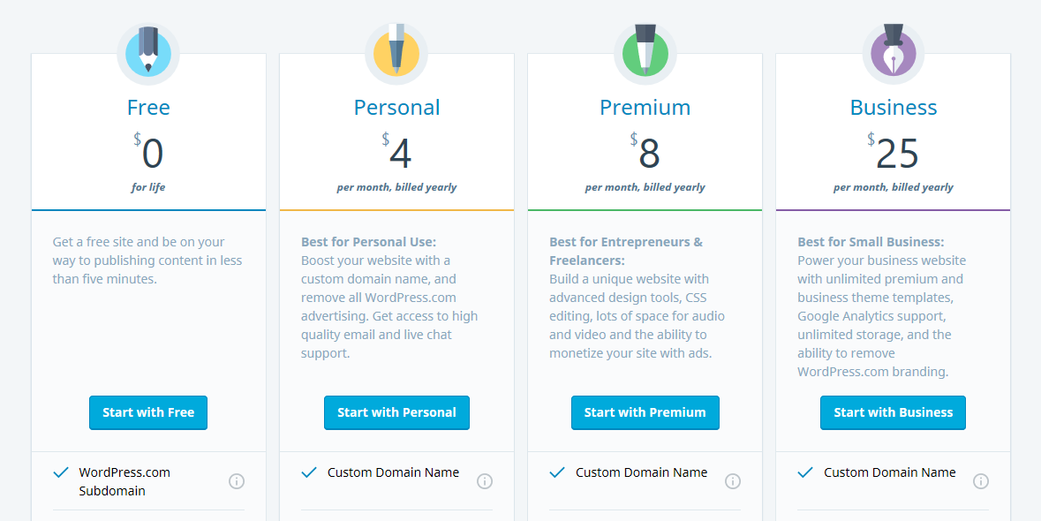Click the yellow pen icon above Personal plan

click(x=396, y=53)
